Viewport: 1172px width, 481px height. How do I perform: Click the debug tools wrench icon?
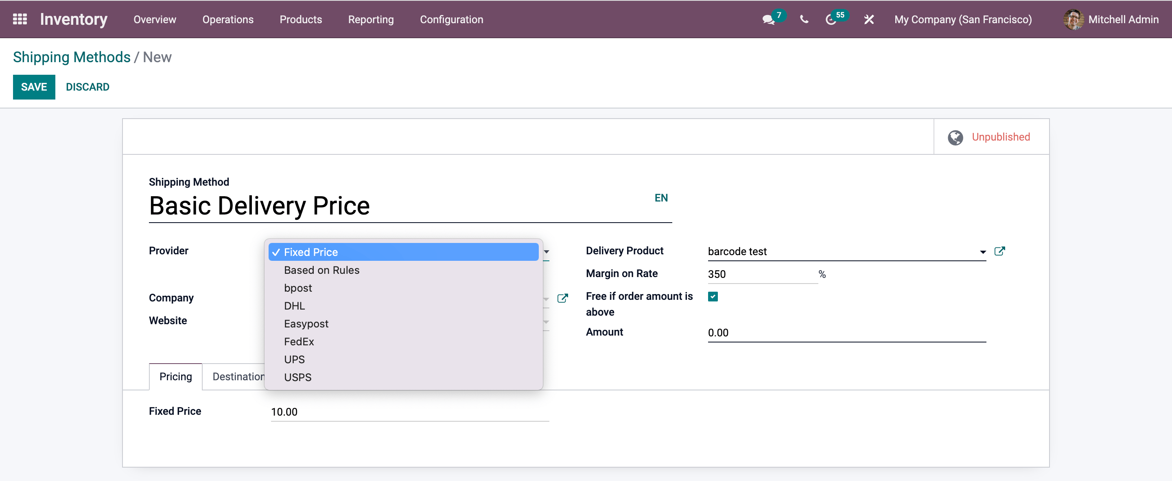(x=868, y=19)
